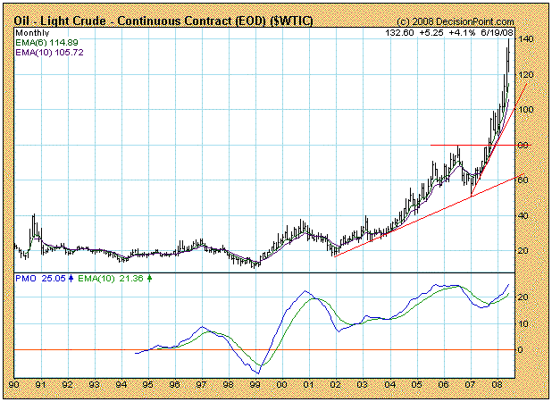Click the year label '00' on time axis
552x402 pixels.
click(282, 384)
